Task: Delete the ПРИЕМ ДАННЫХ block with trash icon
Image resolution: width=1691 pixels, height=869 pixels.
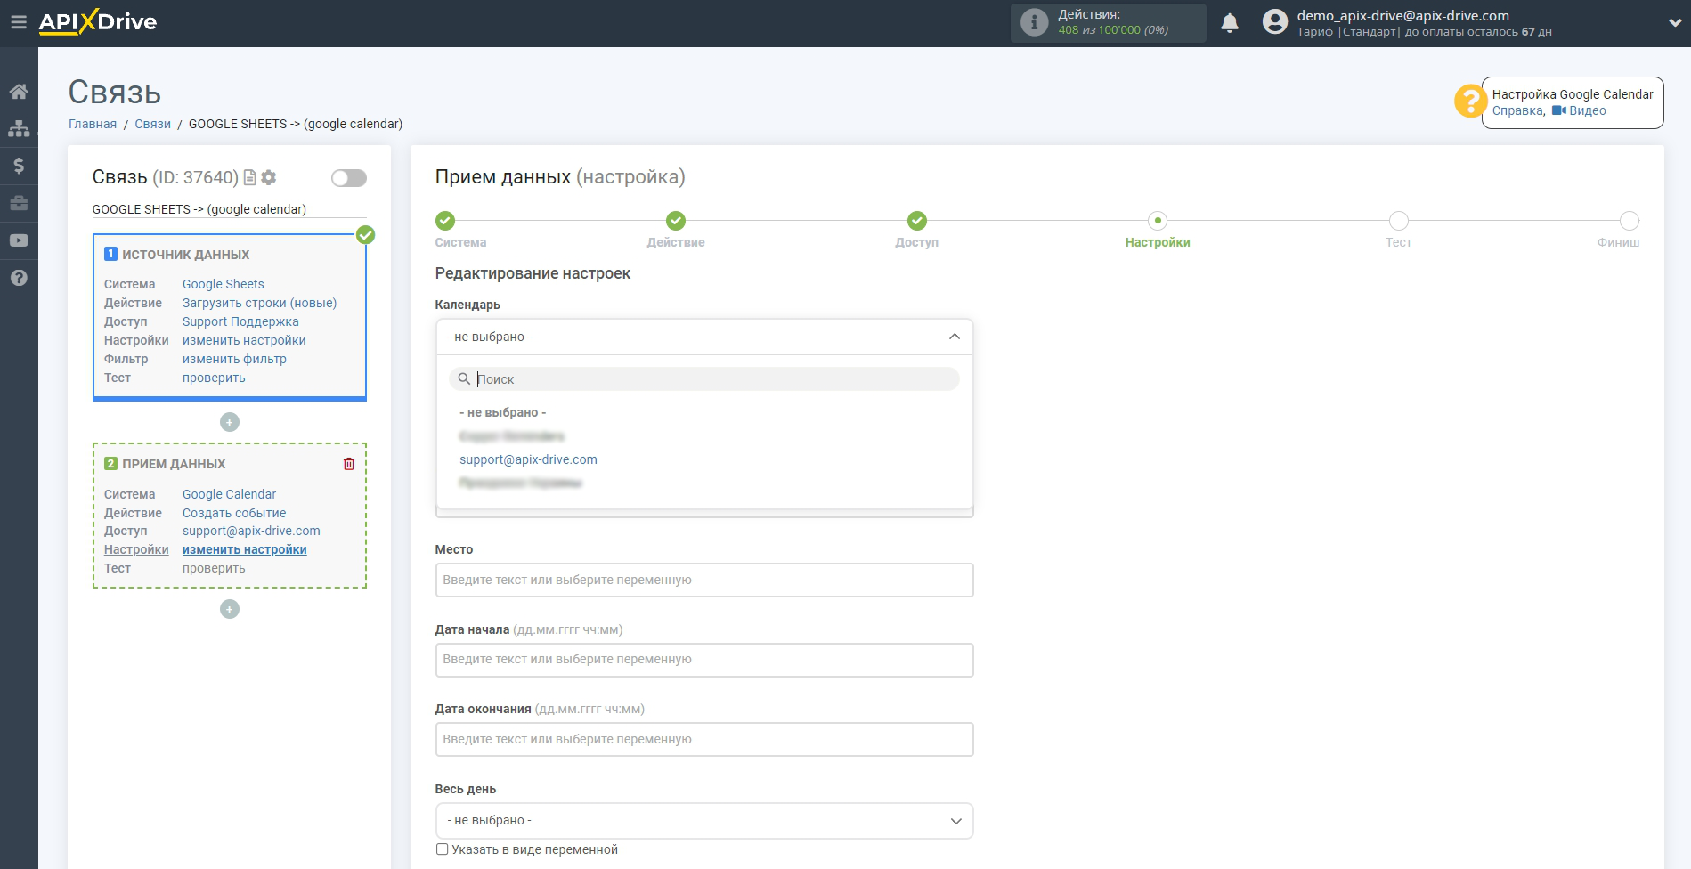Action: [349, 464]
